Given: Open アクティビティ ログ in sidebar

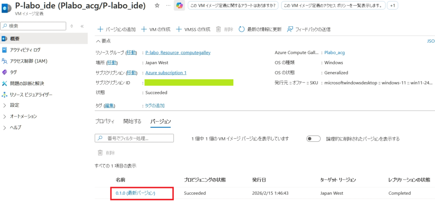Looking at the screenshot, I should click(x=25, y=50).
